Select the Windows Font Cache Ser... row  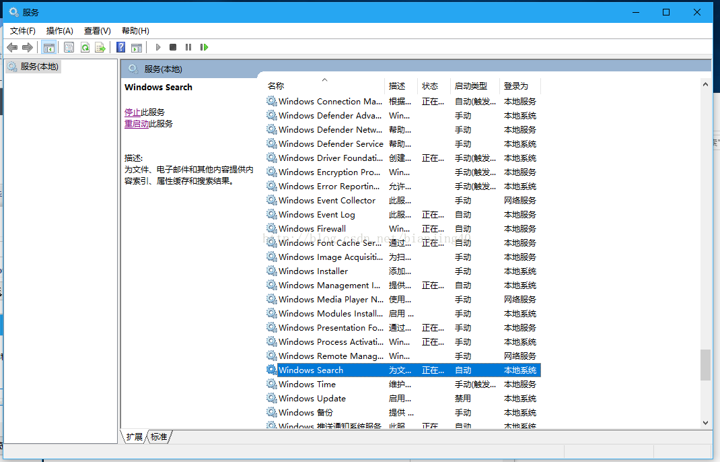click(x=403, y=242)
